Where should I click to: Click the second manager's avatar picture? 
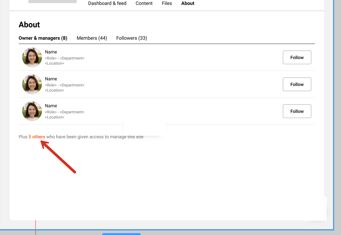32,84
